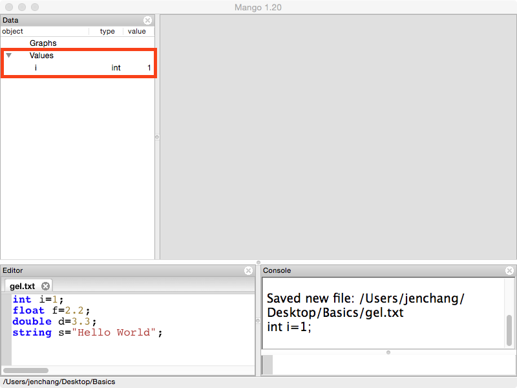Click the Editor horizontal scrollbar thumb

tap(26, 371)
